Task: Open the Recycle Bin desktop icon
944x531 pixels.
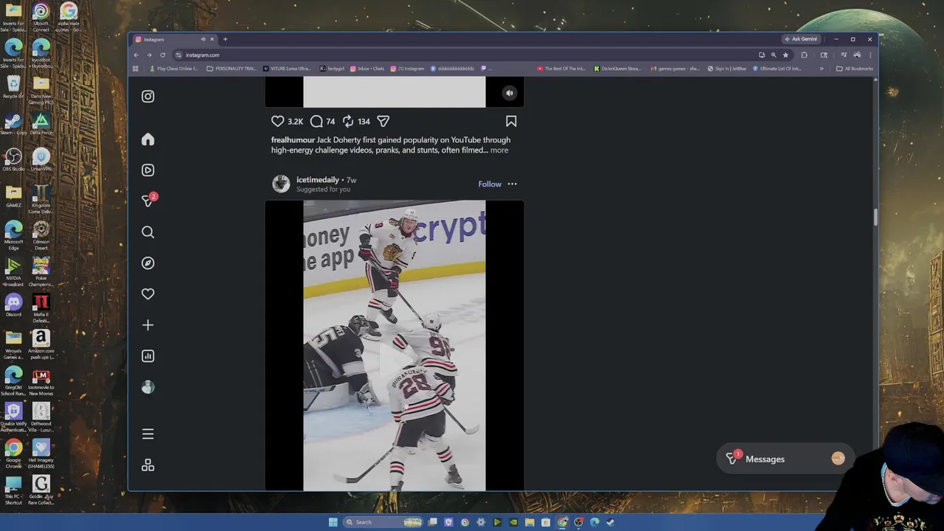Action: tap(13, 87)
